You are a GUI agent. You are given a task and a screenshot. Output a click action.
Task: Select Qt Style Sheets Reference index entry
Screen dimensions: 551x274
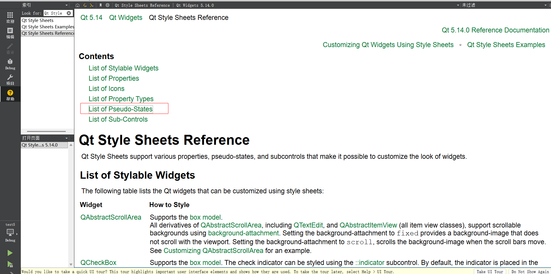click(48, 33)
